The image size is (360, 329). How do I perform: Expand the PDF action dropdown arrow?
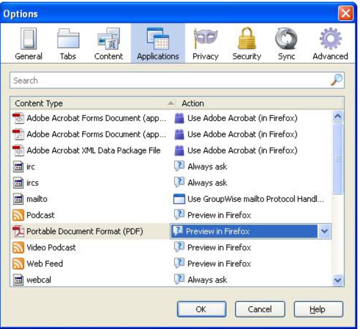pos(324,231)
